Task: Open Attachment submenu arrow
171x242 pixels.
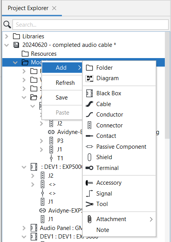Action: coord(151,219)
